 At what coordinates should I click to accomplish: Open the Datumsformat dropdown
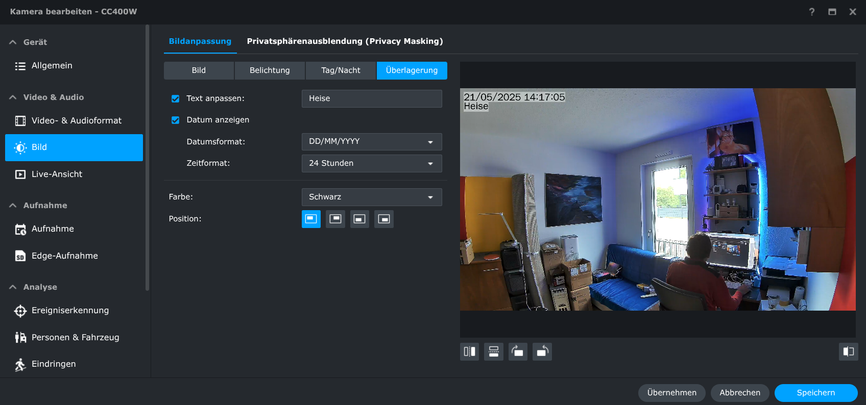[371, 142]
